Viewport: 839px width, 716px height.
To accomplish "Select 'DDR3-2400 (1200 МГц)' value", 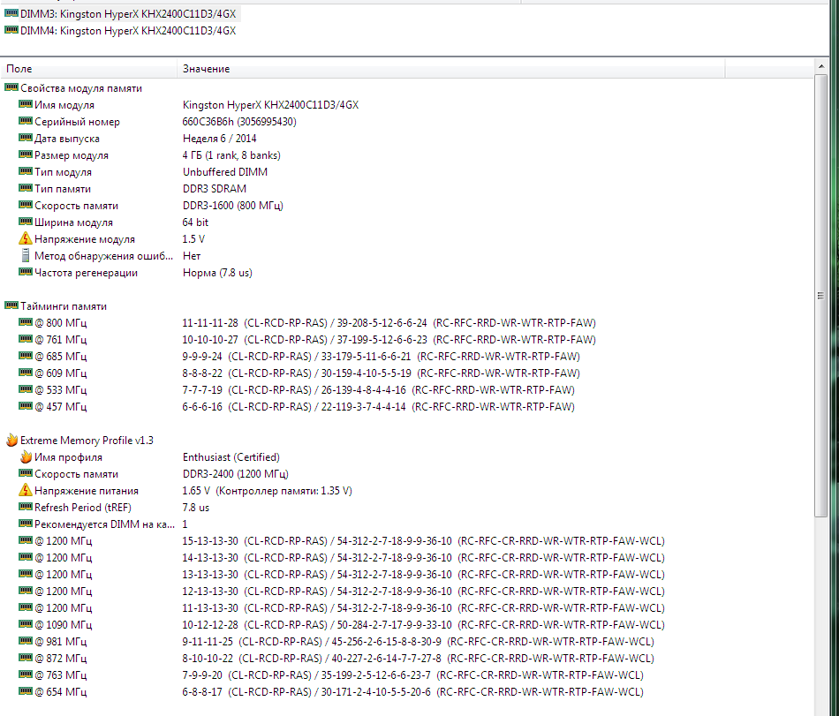I will (x=236, y=474).
